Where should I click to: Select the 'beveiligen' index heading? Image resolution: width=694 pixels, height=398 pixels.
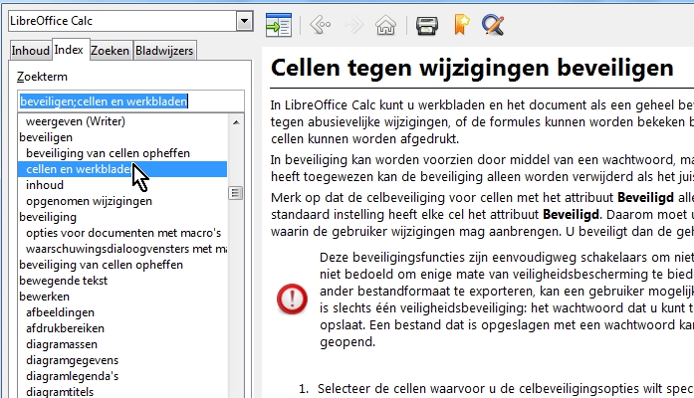46,137
